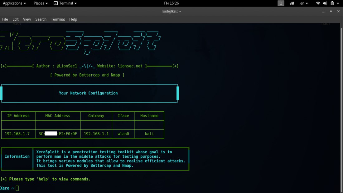Minimize the terminal window
This screenshot has width=343, height=193.
(323, 11)
